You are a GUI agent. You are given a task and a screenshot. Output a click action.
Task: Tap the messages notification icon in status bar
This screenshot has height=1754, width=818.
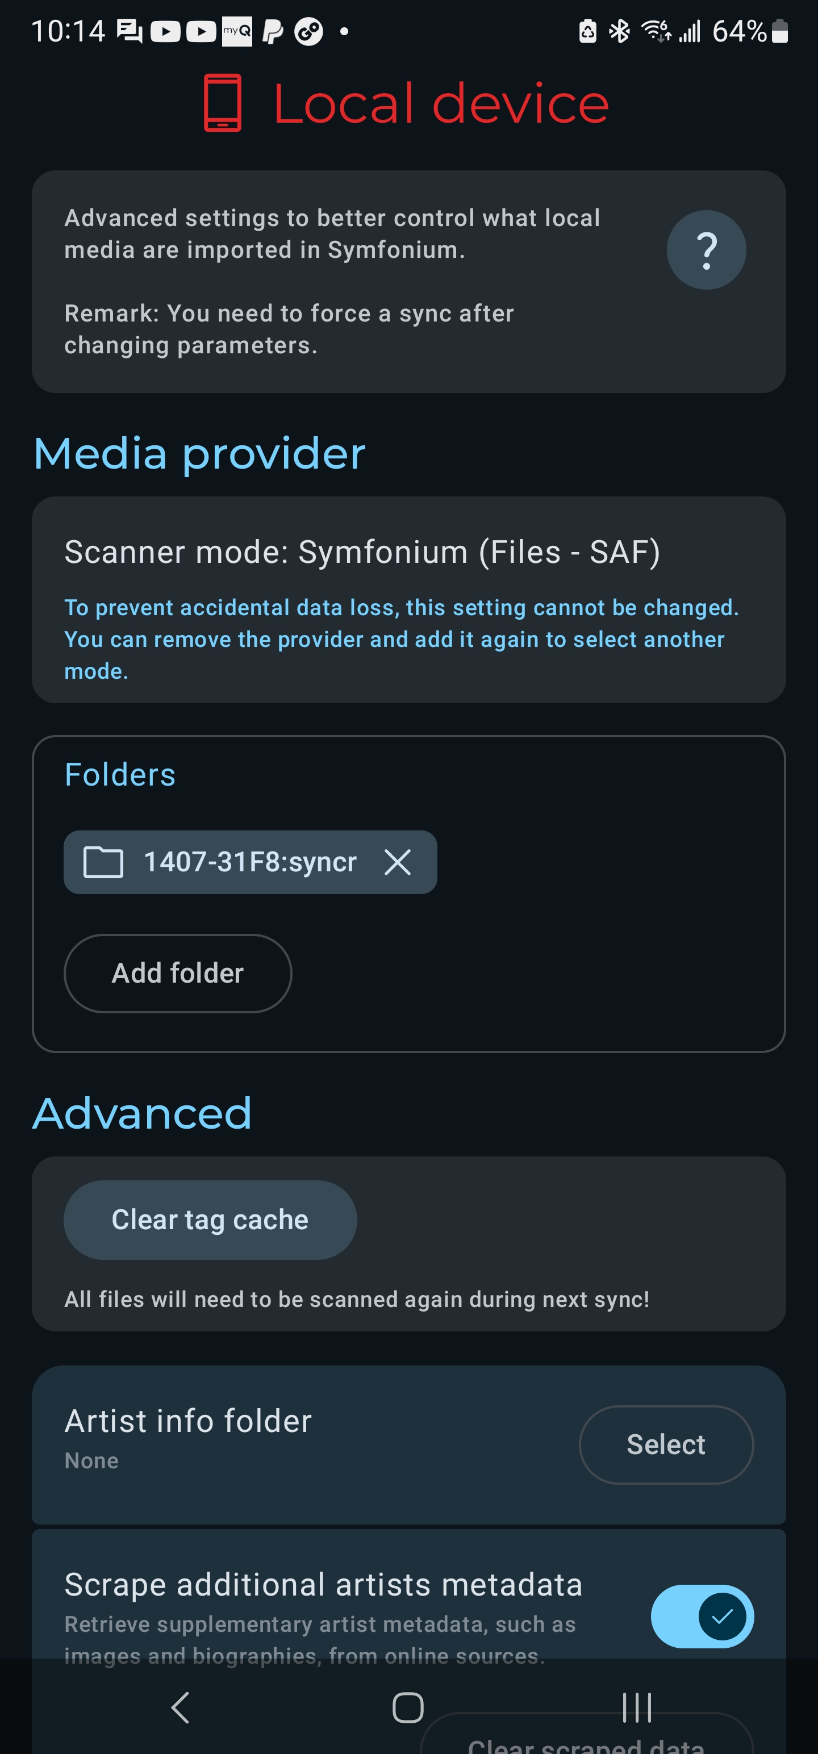click(x=130, y=31)
